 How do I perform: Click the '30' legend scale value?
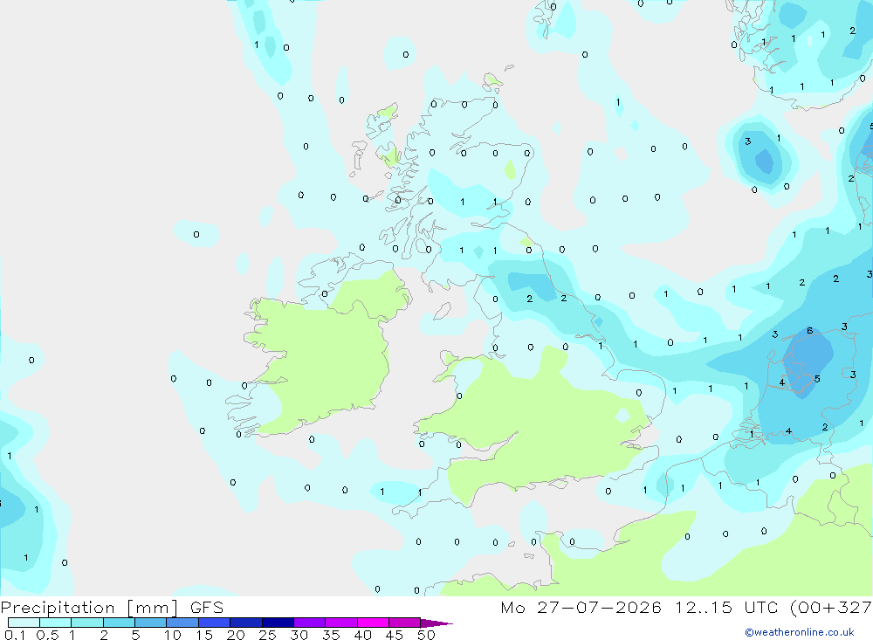tap(299, 635)
